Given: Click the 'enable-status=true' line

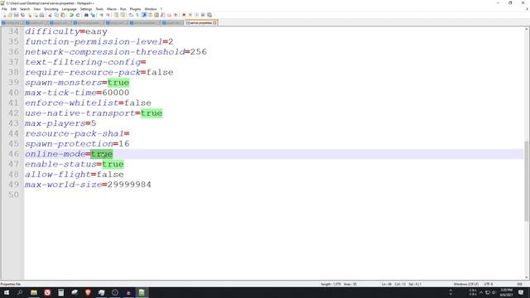Looking at the screenshot, I should click(75, 164).
